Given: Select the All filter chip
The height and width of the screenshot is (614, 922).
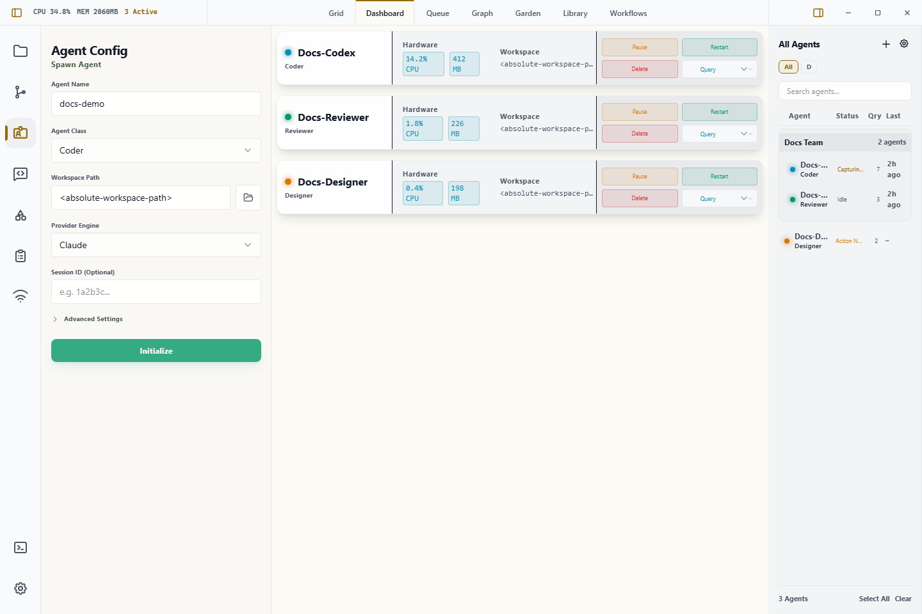Looking at the screenshot, I should [x=788, y=67].
